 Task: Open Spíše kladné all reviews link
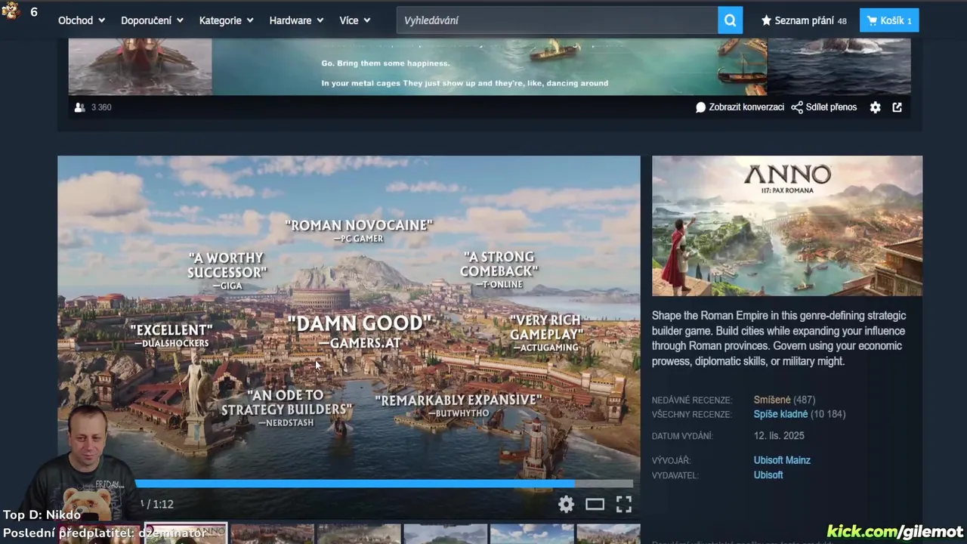coord(780,414)
